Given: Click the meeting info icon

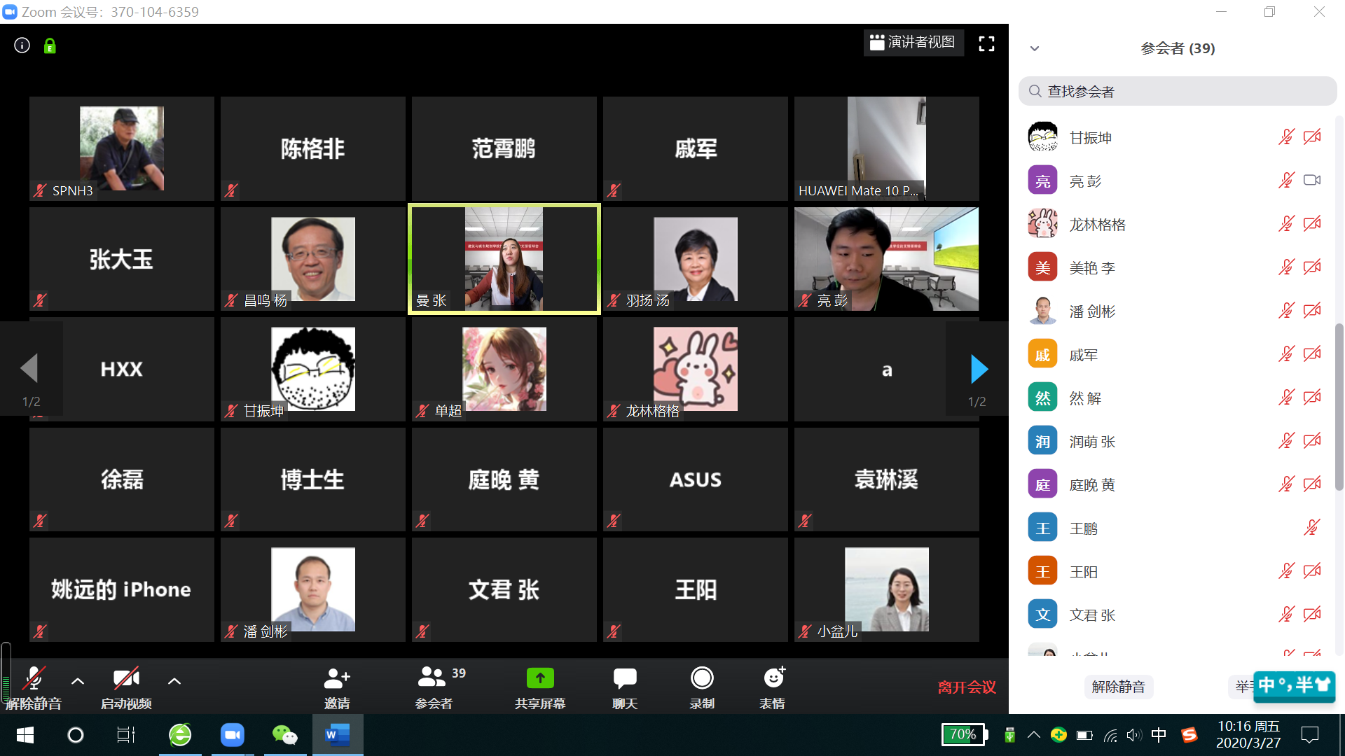Looking at the screenshot, I should pyautogui.click(x=22, y=45).
